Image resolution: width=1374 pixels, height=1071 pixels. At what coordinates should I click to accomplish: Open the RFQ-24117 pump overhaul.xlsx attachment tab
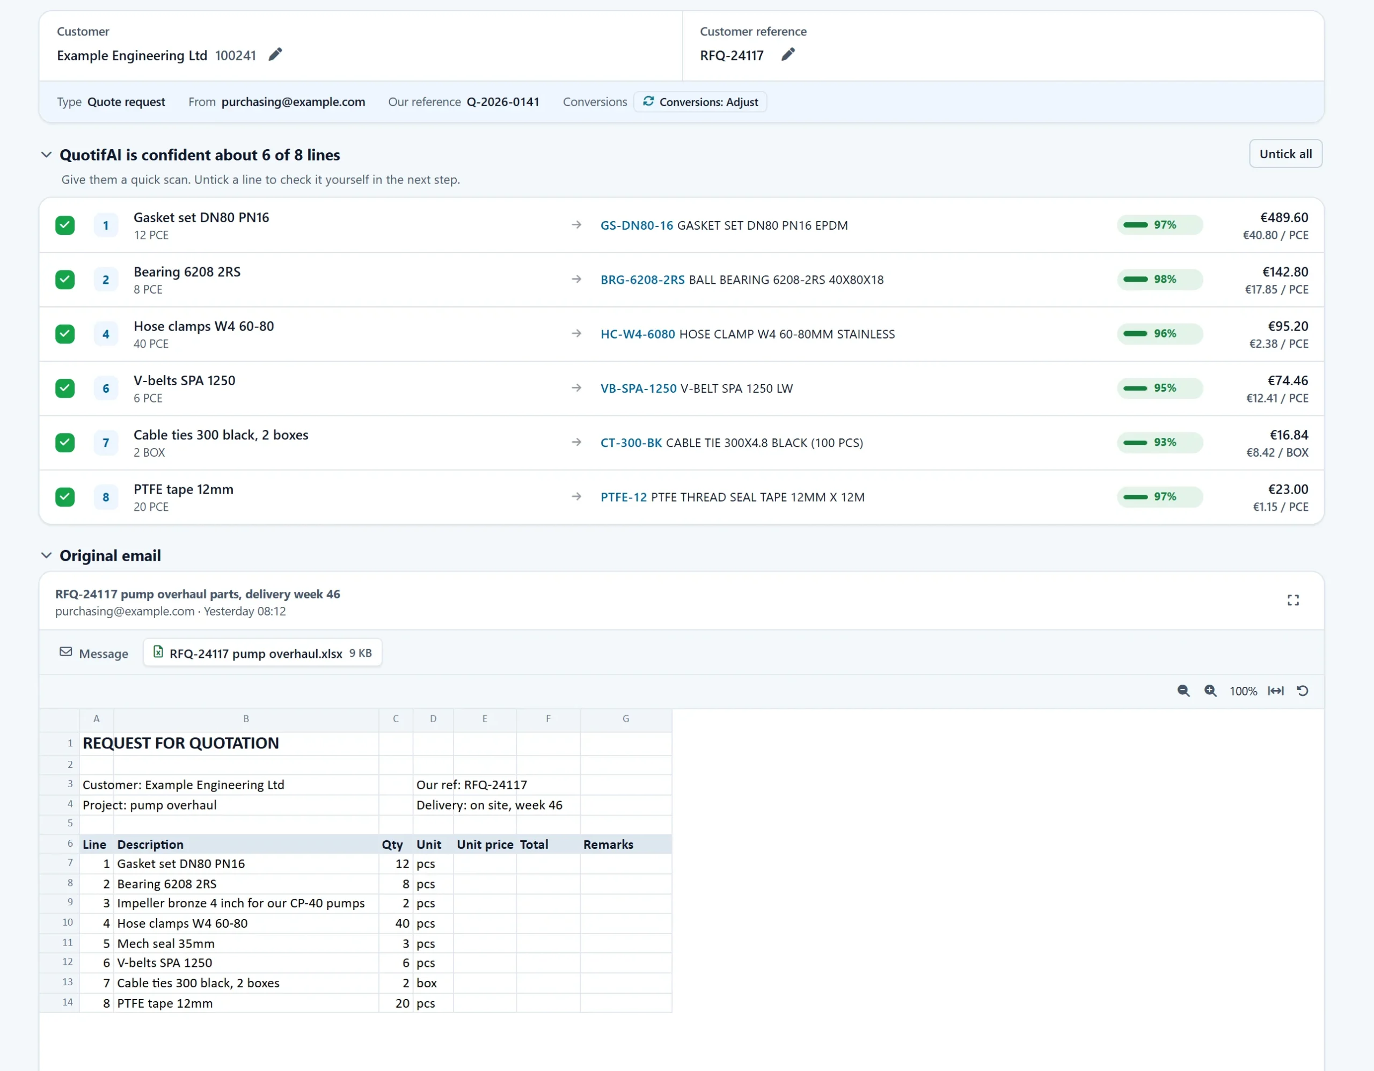coord(262,654)
